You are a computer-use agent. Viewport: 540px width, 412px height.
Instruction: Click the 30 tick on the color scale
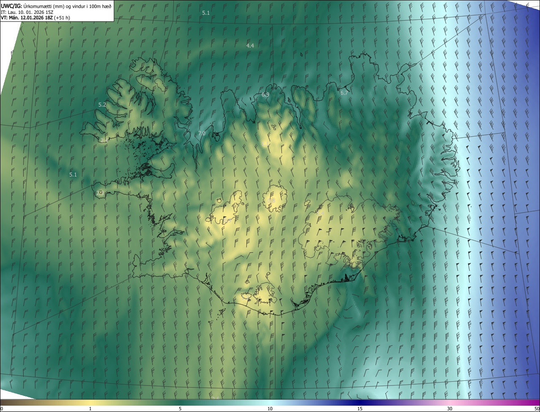450,409
